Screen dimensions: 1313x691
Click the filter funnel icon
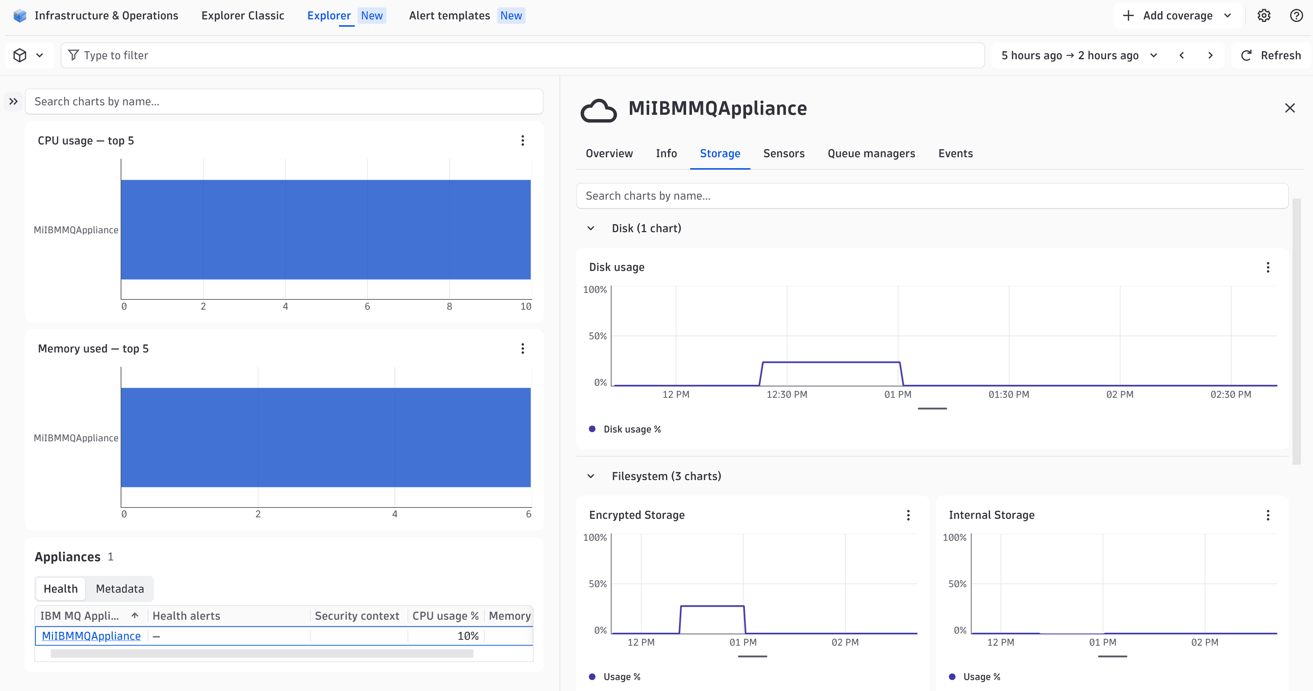pos(73,55)
